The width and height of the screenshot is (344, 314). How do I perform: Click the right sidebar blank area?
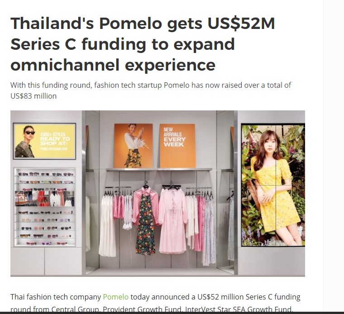point(334,153)
